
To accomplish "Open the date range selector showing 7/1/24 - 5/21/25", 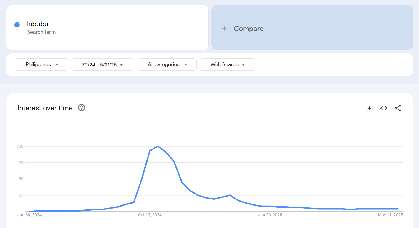I will point(102,64).
